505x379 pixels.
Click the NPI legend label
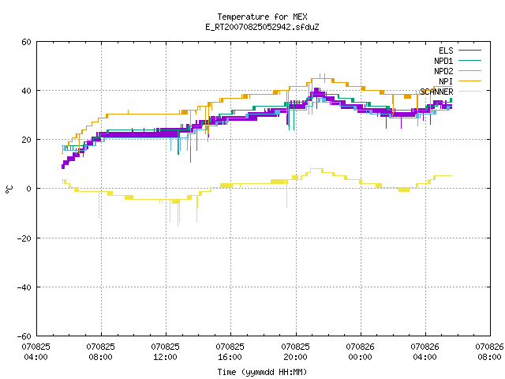click(446, 81)
